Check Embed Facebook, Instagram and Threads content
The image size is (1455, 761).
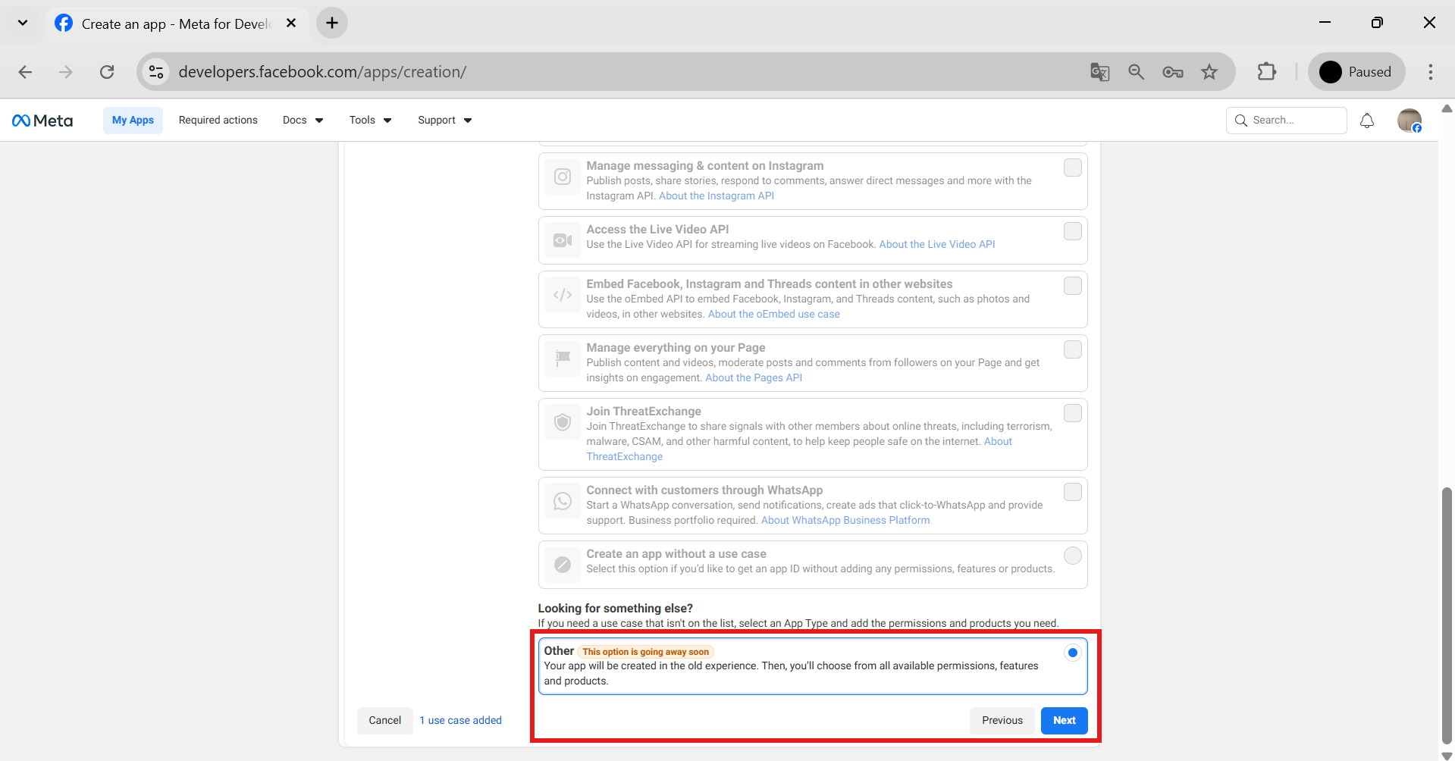[x=1073, y=286]
